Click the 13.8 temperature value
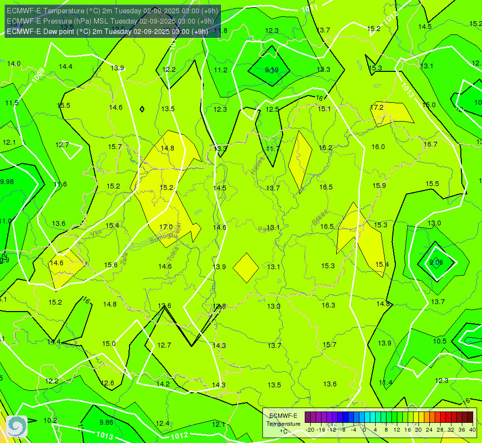This screenshot has height=443, width=482. coord(219,306)
